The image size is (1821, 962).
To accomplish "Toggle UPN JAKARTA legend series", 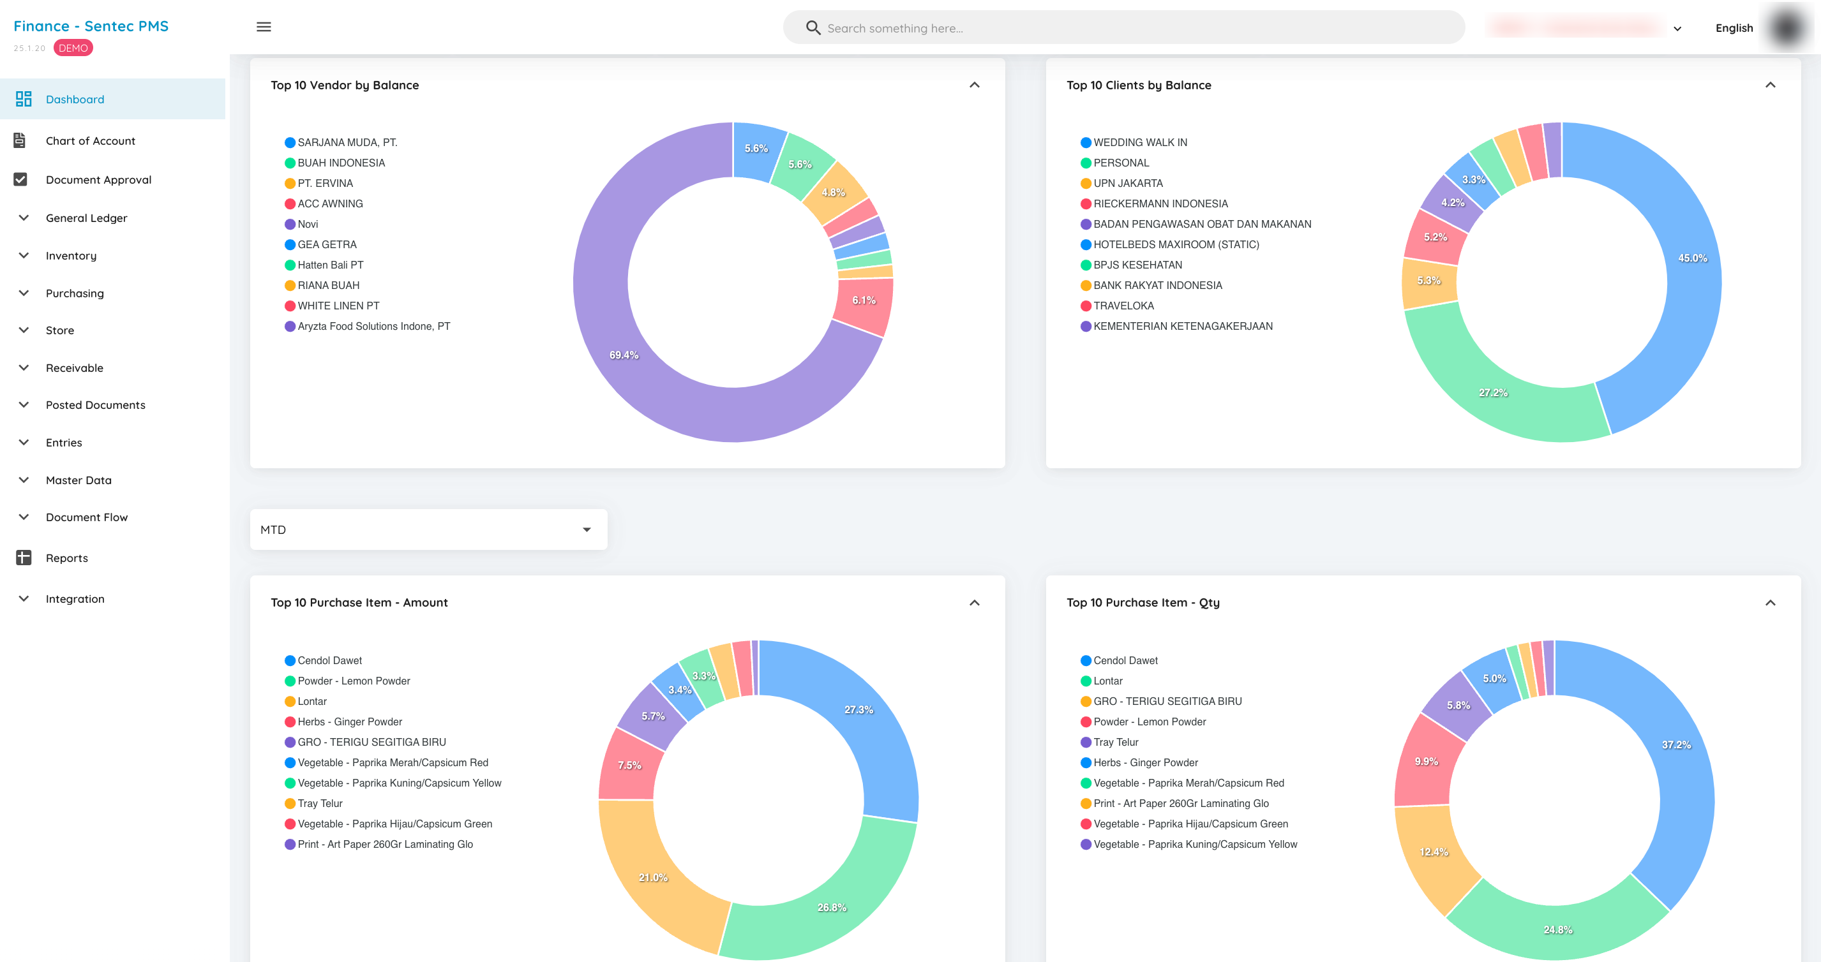I will pos(1121,184).
